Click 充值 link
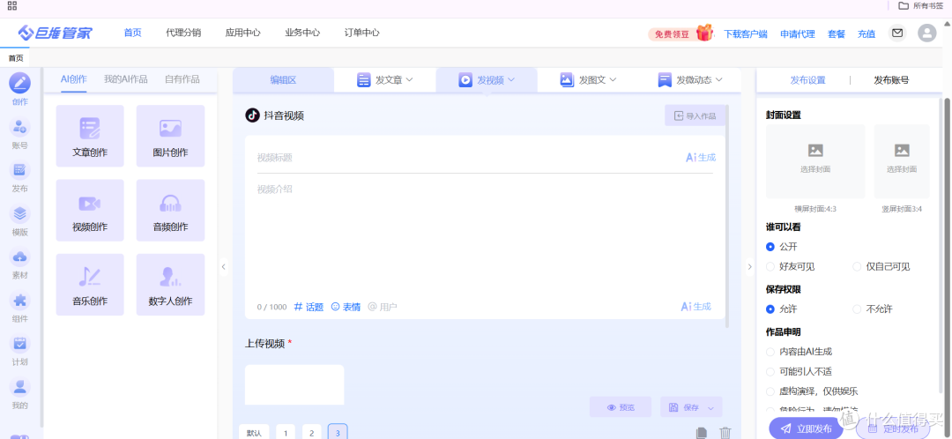Screen dimensions: 952x439 [866, 34]
